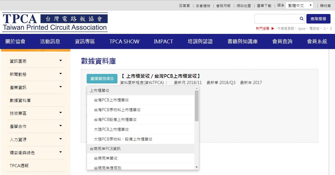Open 數據資料庫 in the sidebar
This screenshot has height=175, width=335.
coord(20,100)
